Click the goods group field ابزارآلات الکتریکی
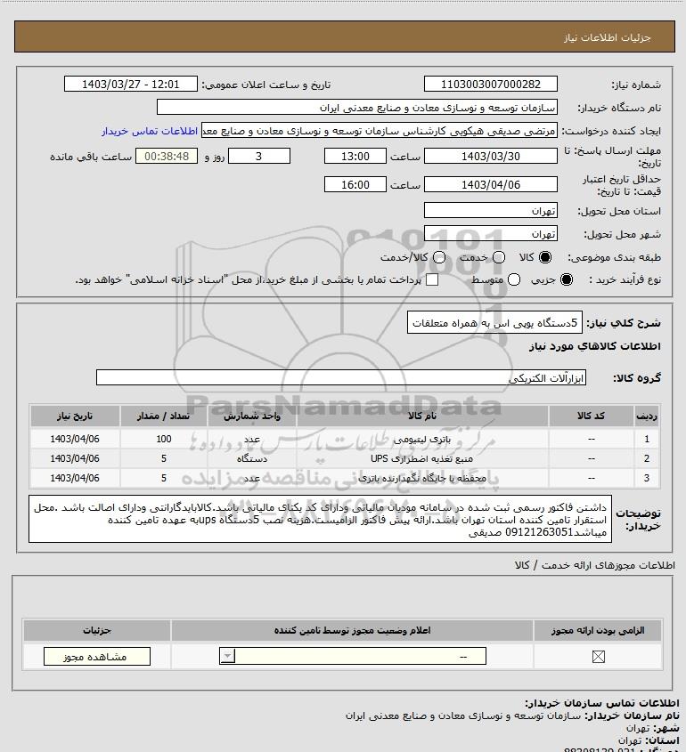Screen dimensions: 686x752 (341, 377)
